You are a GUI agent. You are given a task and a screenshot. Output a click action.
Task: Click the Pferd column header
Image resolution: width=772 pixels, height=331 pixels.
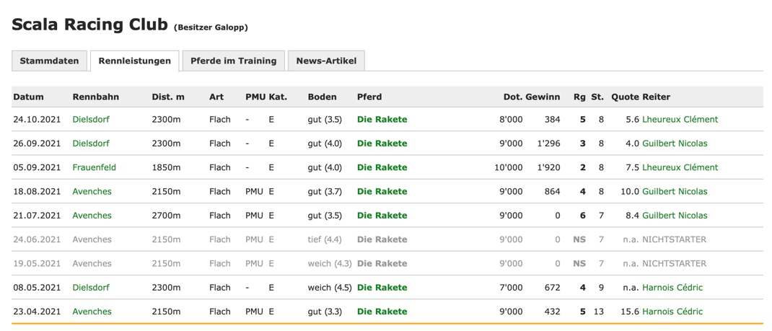coord(369,97)
